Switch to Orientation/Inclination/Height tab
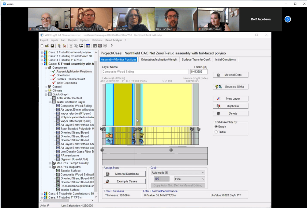The width and height of the screenshot is (307, 208). tap(159, 59)
